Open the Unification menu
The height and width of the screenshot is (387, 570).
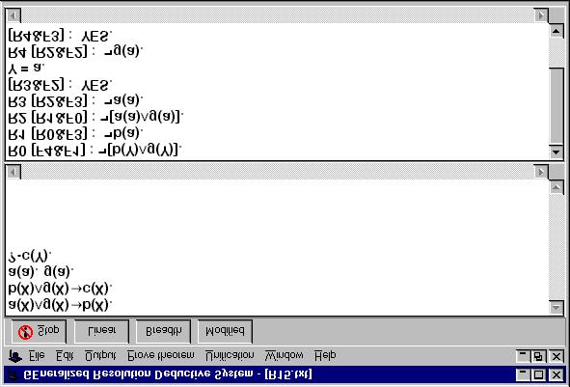(230, 355)
